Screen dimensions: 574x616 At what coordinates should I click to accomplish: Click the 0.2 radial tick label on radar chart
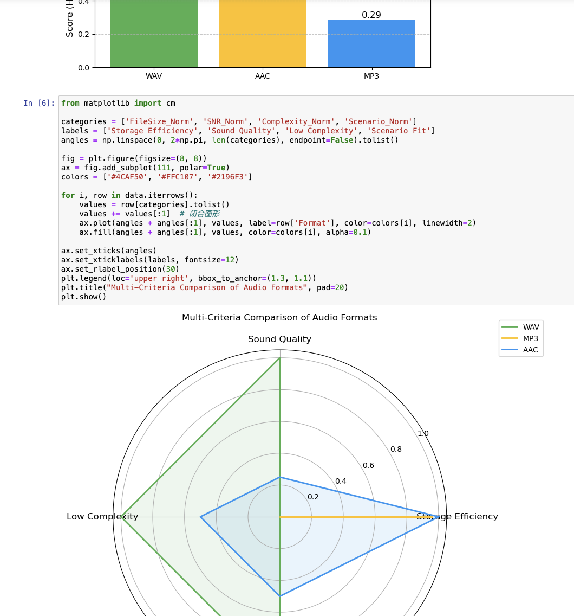(313, 497)
